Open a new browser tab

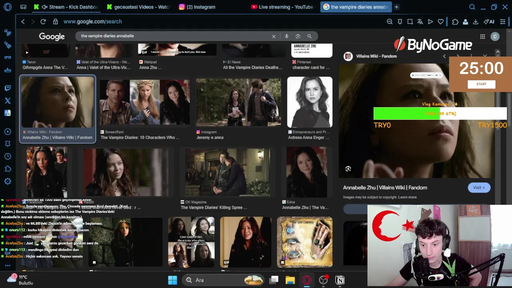point(396,7)
